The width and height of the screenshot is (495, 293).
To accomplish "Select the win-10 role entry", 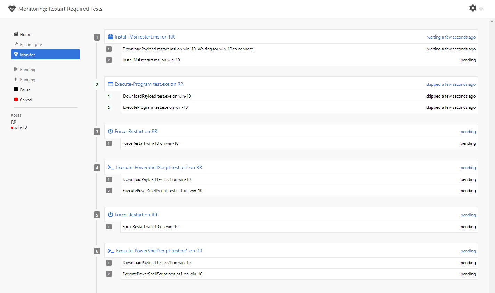I will coord(21,127).
